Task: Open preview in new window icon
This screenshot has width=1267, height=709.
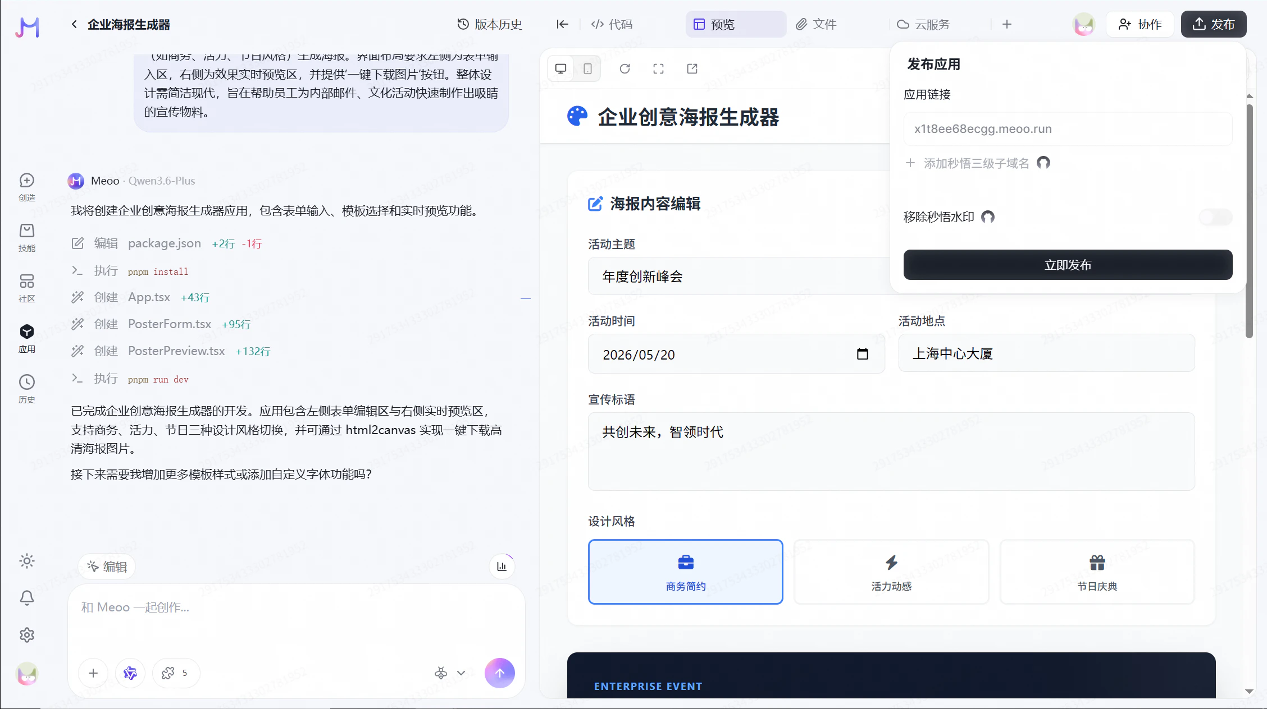Action: coord(692,68)
